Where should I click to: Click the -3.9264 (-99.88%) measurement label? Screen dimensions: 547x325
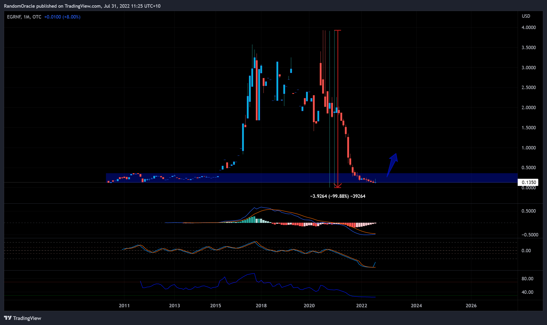coord(338,196)
